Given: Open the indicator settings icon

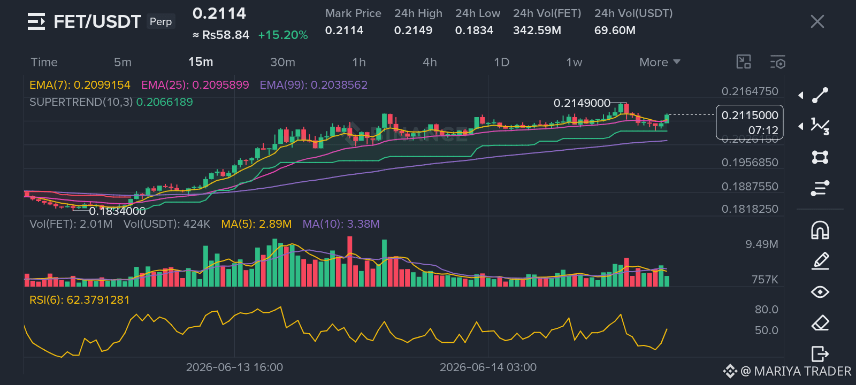Looking at the screenshot, I should coord(778,62).
